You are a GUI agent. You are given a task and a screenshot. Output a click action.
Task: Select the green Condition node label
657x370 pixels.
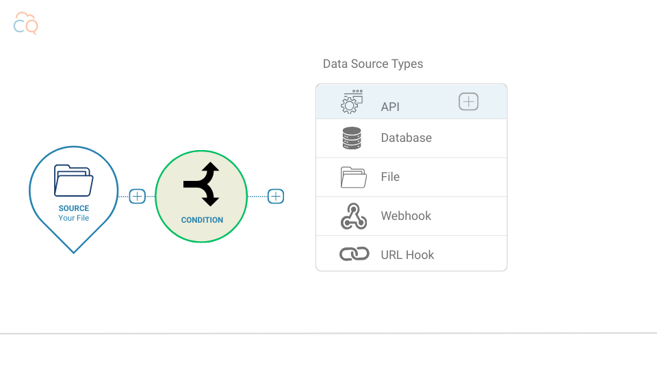point(202,220)
